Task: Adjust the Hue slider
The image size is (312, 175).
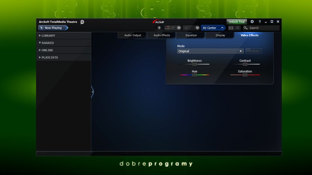Action: tap(195, 75)
